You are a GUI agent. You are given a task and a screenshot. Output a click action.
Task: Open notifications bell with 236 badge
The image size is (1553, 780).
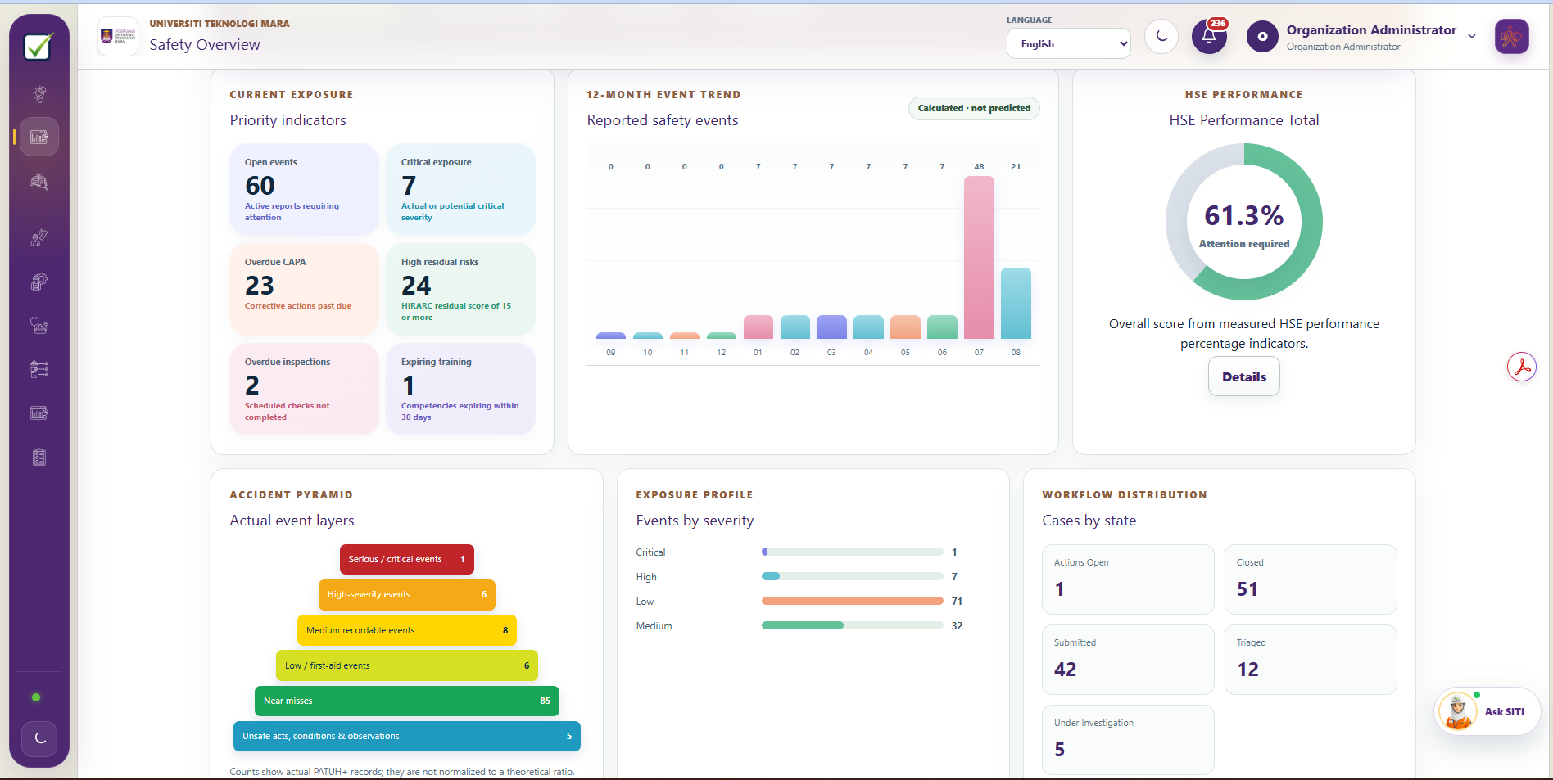coord(1209,36)
